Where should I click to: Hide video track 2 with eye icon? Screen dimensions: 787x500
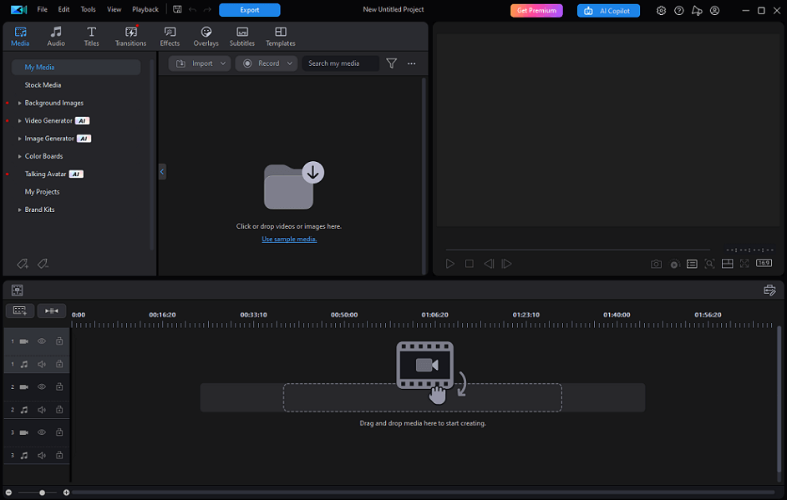[42, 387]
